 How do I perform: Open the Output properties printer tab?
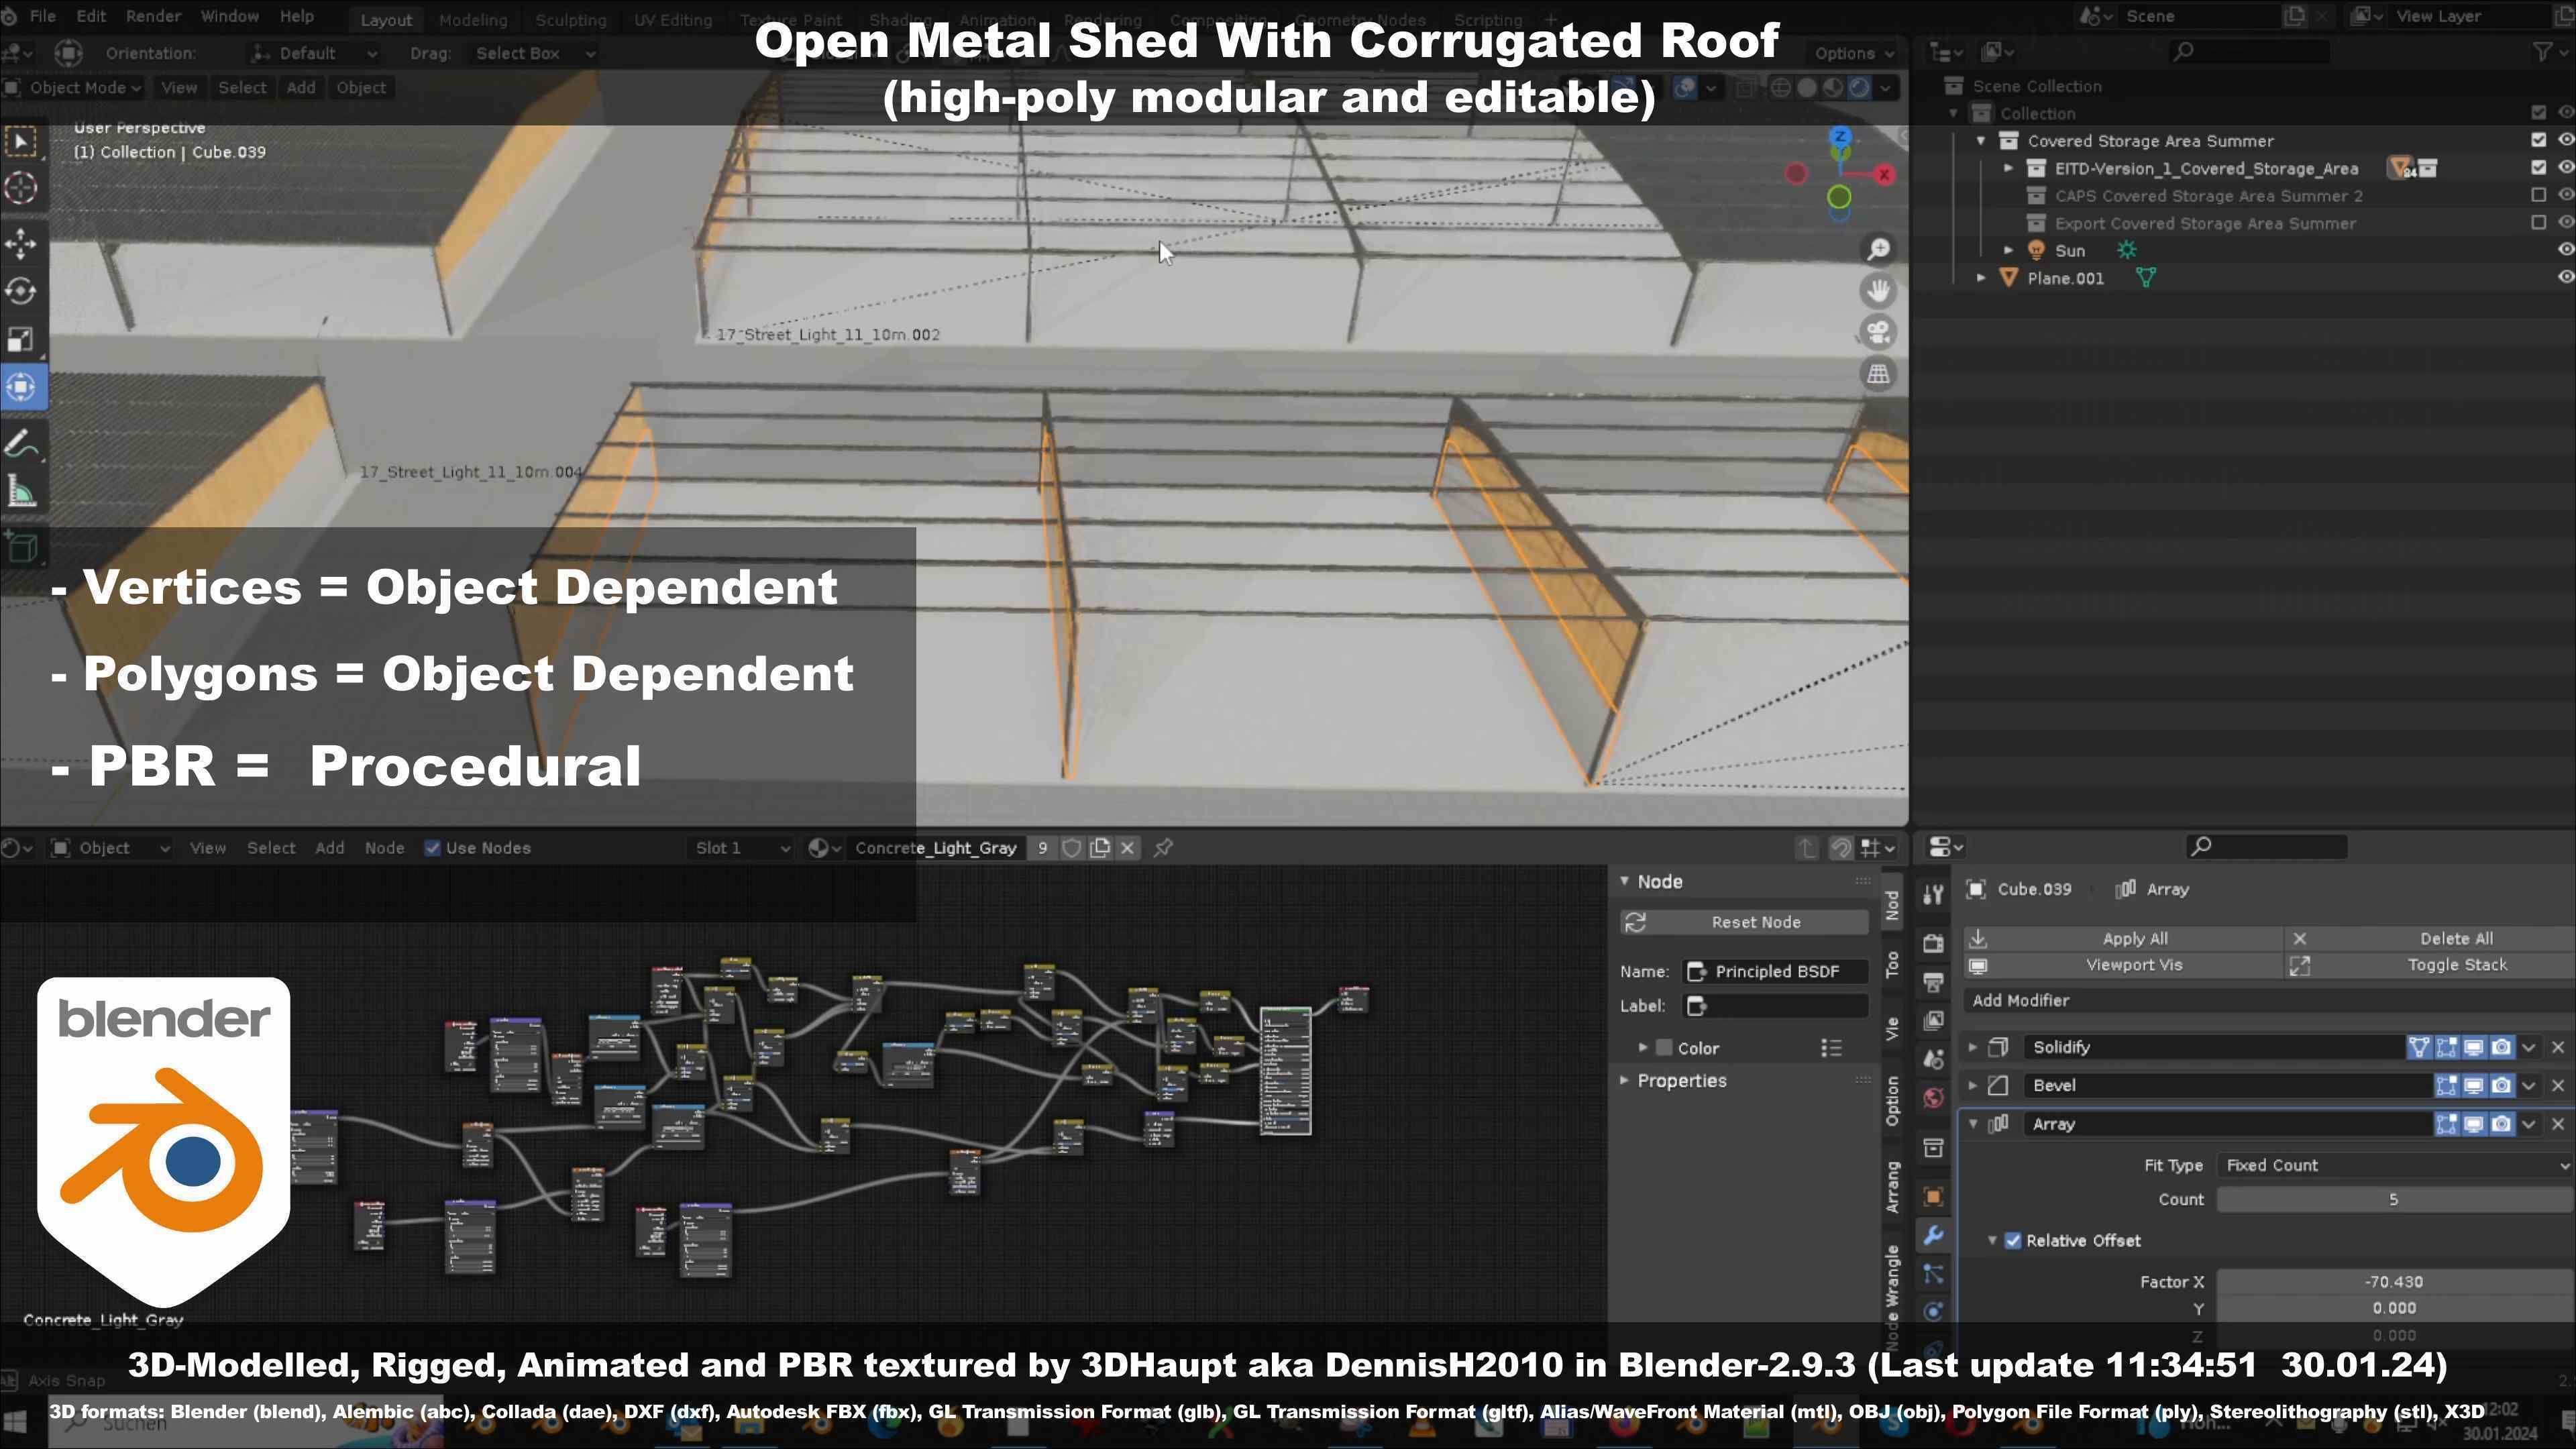point(1933,981)
